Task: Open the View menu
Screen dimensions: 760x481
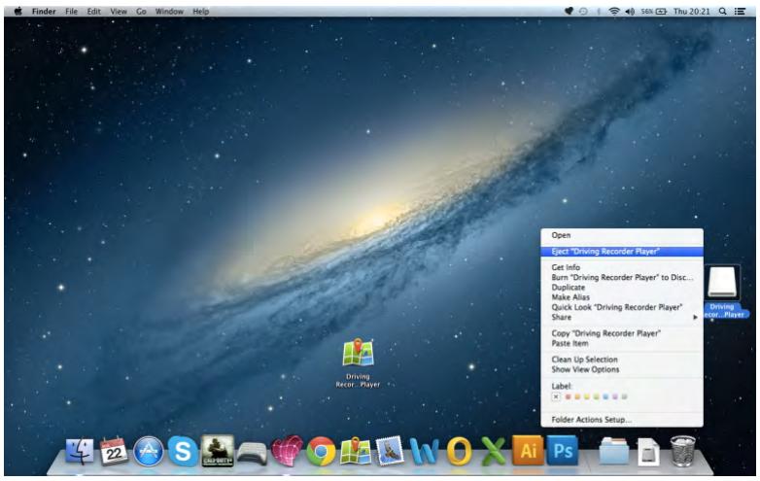Action: point(119,11)
